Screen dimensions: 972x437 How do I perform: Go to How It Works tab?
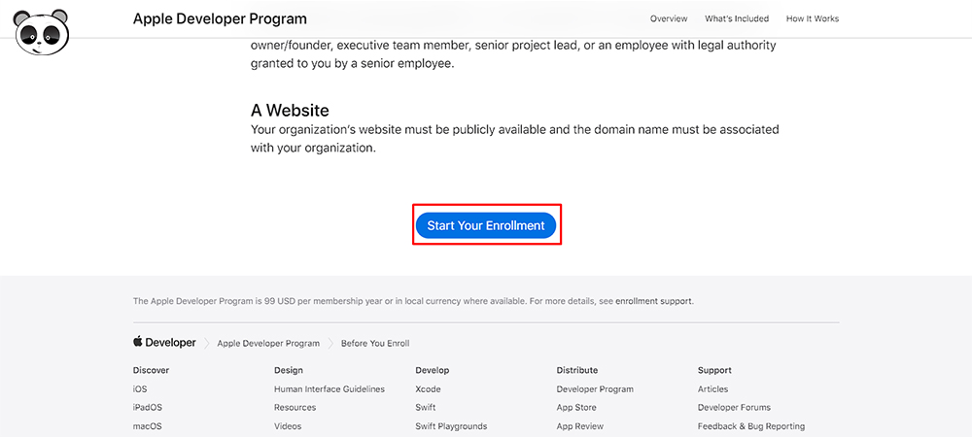click(x=812, y=18)
